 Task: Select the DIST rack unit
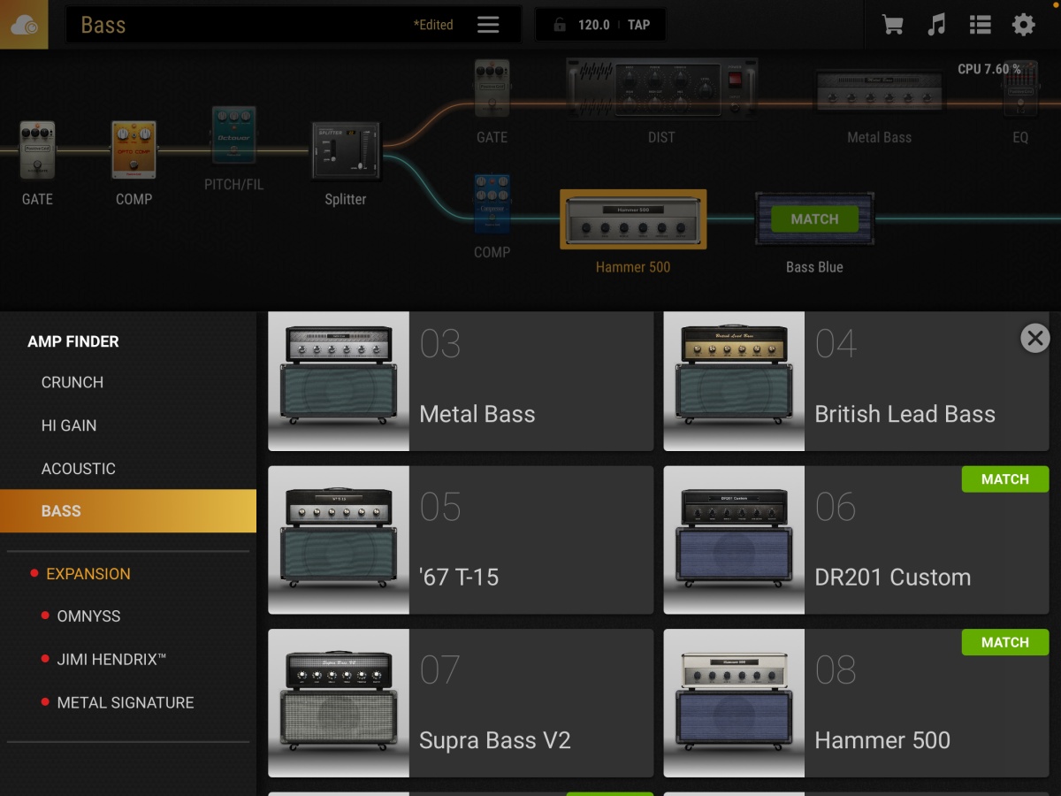pos(661,88)
